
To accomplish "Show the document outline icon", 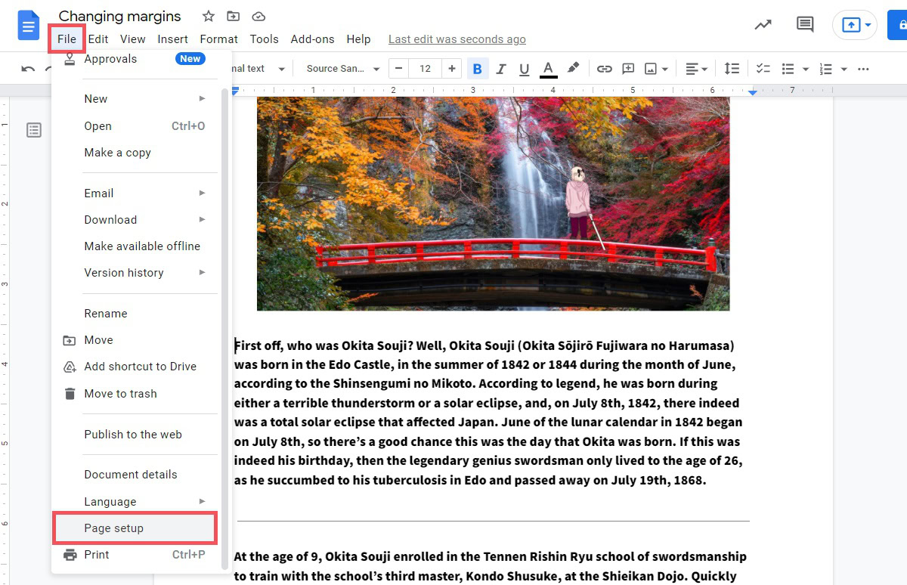I will tap(34, 130).
